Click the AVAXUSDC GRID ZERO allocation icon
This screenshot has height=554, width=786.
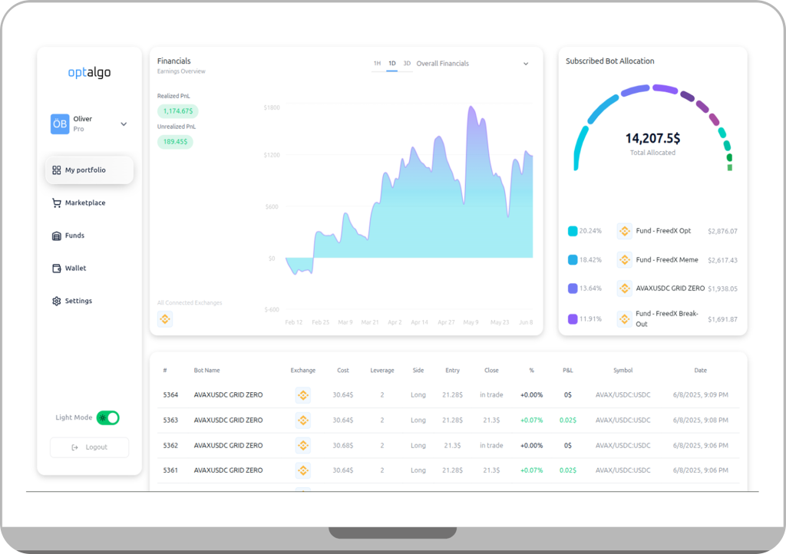coord(624,289)
